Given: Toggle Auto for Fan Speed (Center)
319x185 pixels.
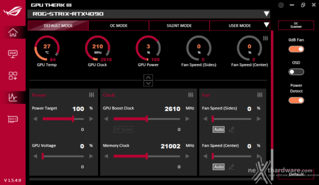Looking at the screenshot, I should pos(219,167).
